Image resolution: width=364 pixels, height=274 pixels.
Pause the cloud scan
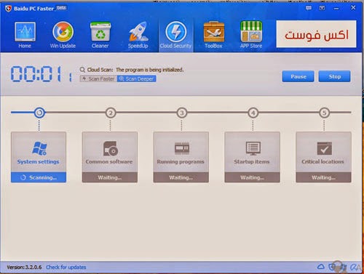[x=298, y=76]
